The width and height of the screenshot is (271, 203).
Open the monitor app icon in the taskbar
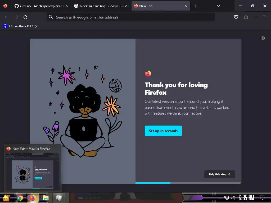pos(59,198)
